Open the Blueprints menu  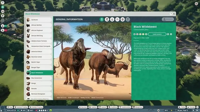pos(138,107)
